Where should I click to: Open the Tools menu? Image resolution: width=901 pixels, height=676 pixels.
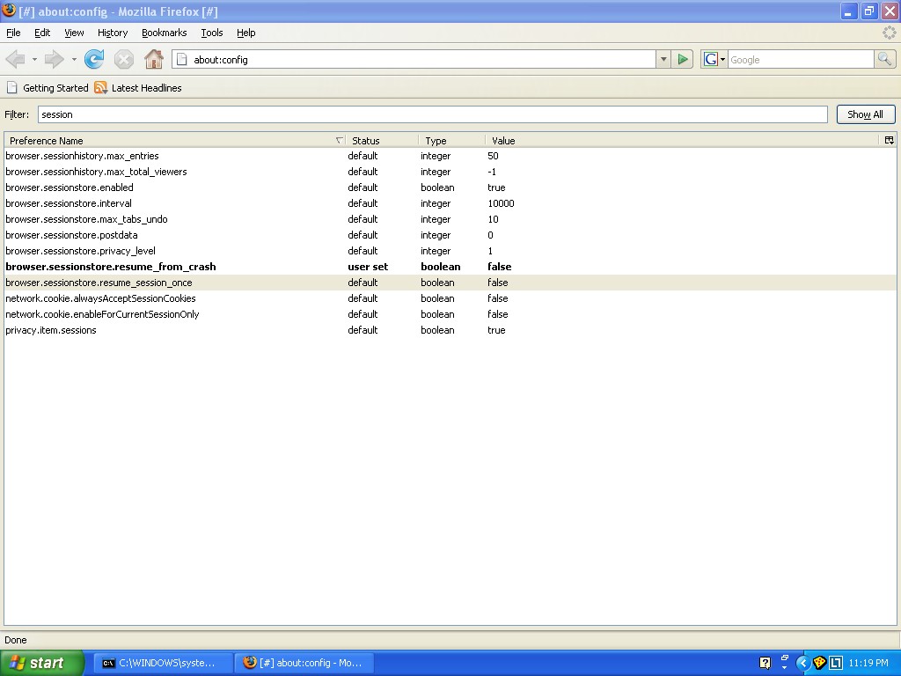212,33
